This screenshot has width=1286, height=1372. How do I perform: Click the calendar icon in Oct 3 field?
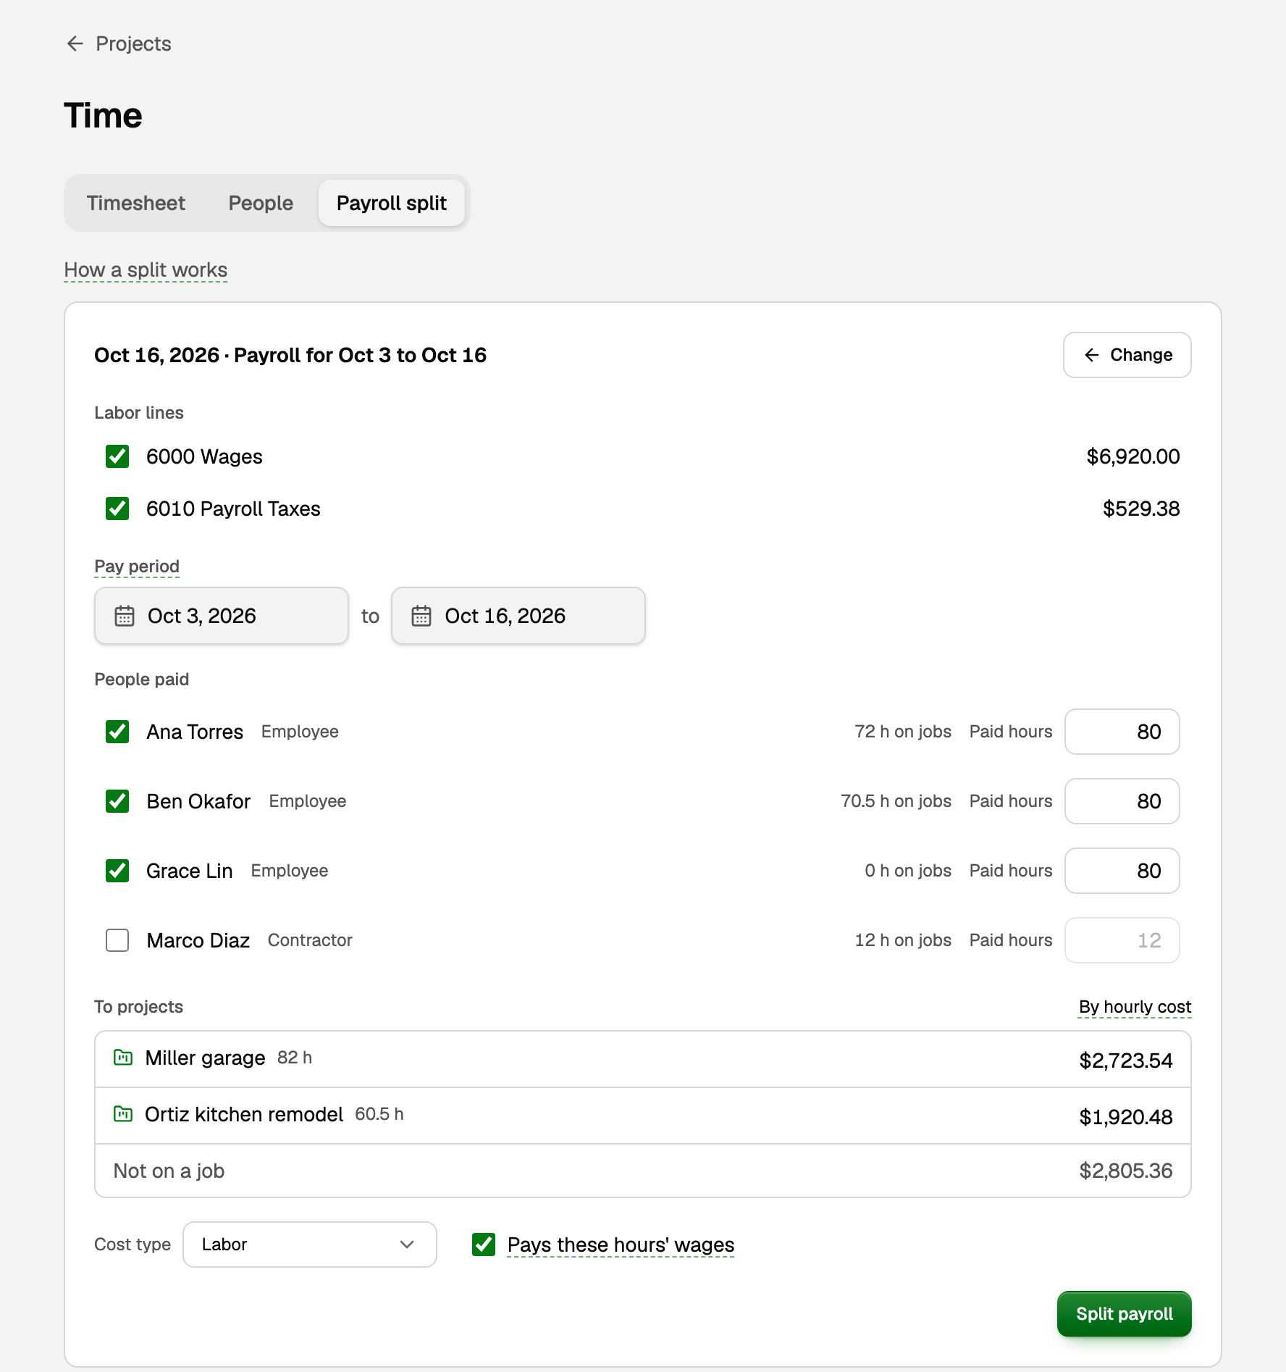[125, 616]
